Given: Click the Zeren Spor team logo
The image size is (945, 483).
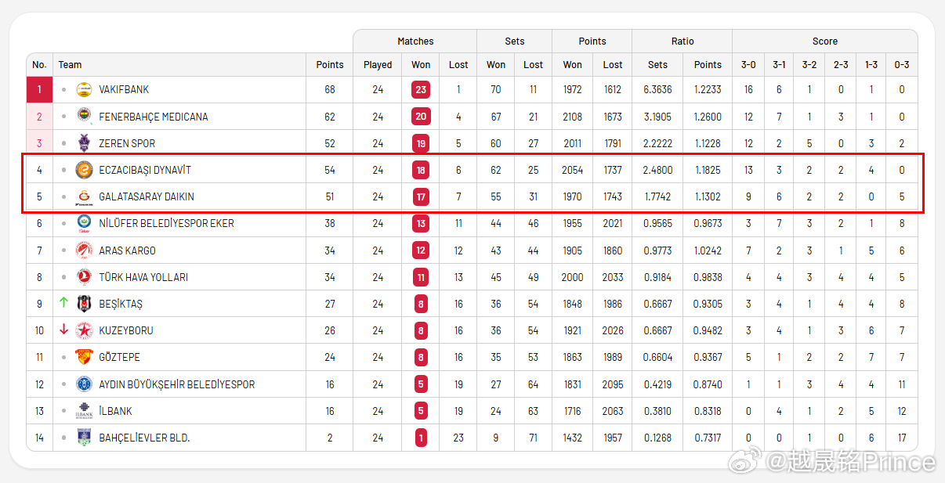Looking at the screenshot, I should [x=84, y=143].
